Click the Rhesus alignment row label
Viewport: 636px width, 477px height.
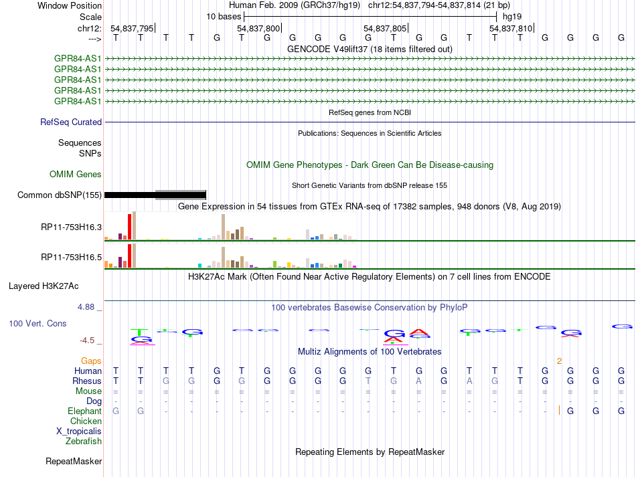(x=87, y=381)
